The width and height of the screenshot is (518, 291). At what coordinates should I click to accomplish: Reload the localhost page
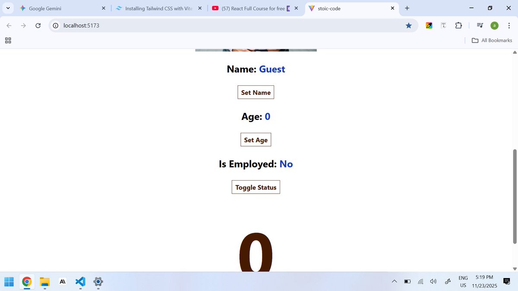tap(38, 25)
